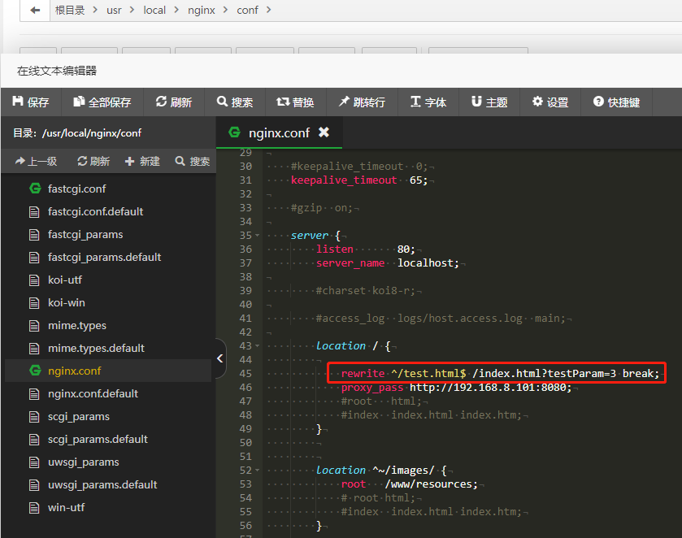Image resolution: width=682 pixels, height=538 pixels.
Task: Open mime.types.default file
Action: click(108, 348)
